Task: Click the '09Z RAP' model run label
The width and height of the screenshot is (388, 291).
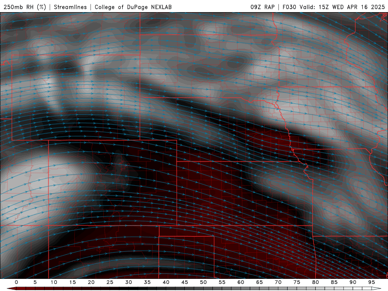Action: [x=262, y=7]
